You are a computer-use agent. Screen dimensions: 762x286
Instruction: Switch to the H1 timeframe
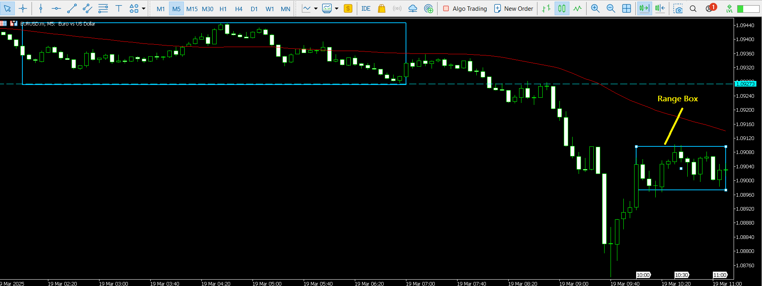point(223,9)
